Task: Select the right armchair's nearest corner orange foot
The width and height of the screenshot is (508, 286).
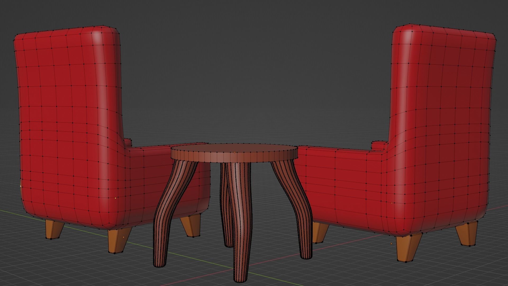Action: (x=409, y=248)
